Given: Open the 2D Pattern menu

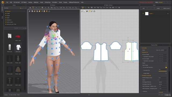Looking at the screenshot, I should 24,2.
